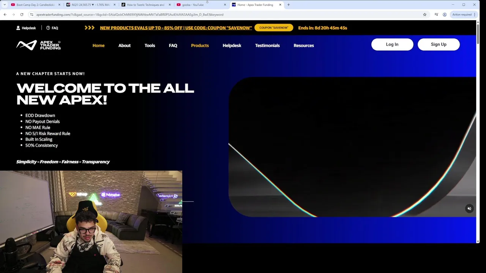Click "NO MAE Rule" bullet text
The width and height of the screenshot is (486, 273).
pos(38,127)
